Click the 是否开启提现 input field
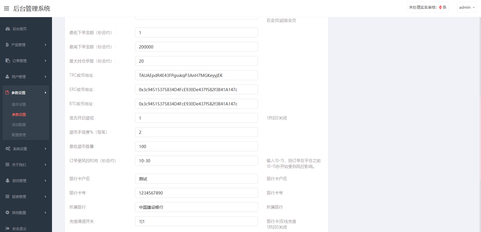Screen dimensions: 481x232 coord(196,118)
